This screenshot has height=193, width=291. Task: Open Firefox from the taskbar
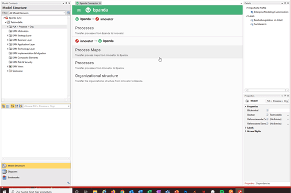[113, 191]
